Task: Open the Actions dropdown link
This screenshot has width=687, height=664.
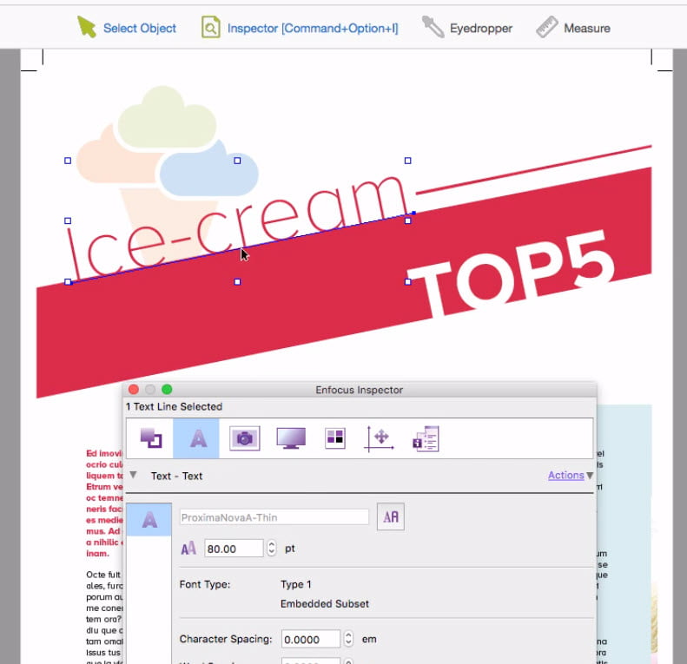Action: (565, 476)
